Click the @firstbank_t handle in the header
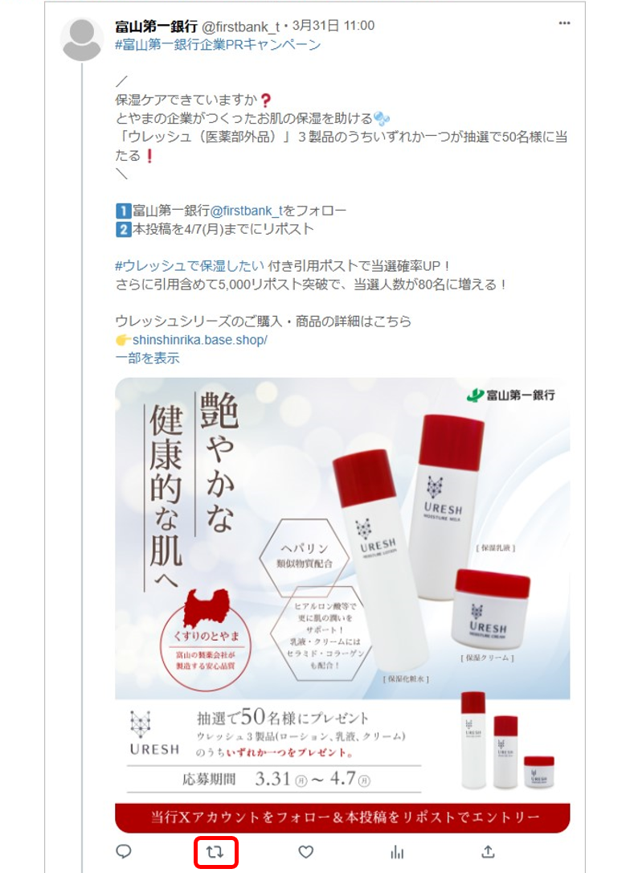This screenshot has height=873, width=630. click(240, 27)
